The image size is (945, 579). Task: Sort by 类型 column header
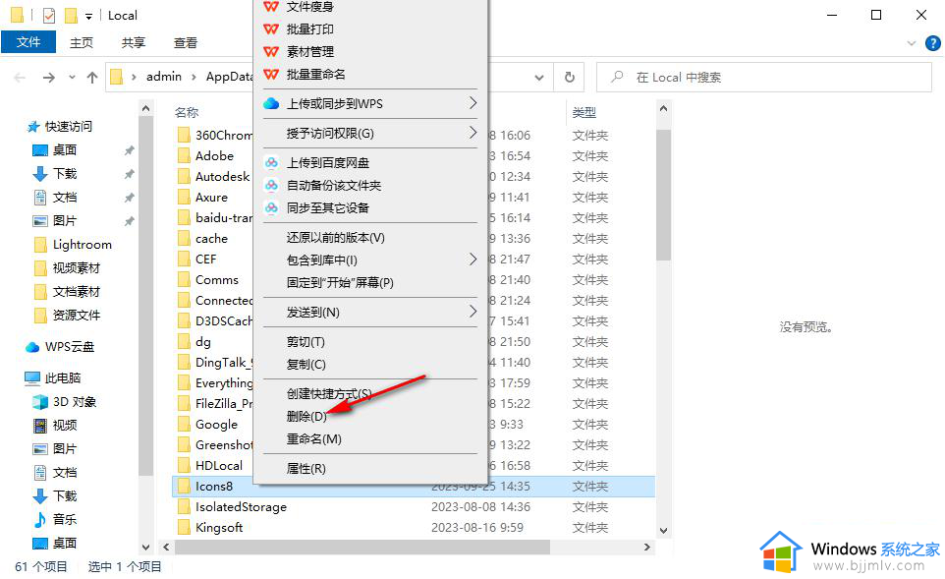coord(584,112)
